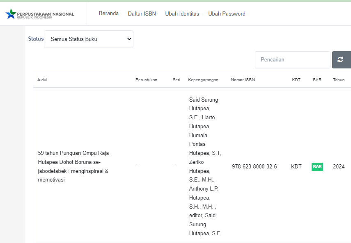Select Ubah Password in navigation bar
The height and width of the screenshot is (243, 351).
(x=227, y=14)
